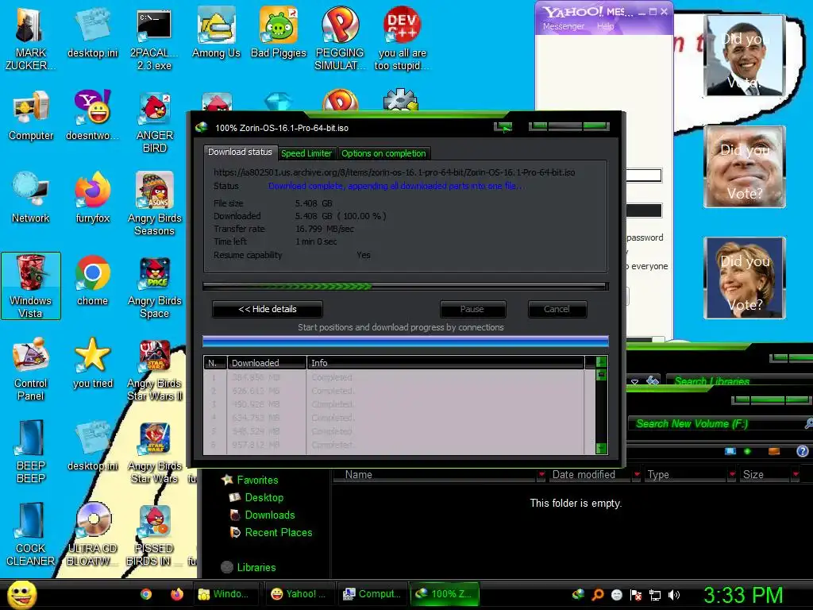Click the Explorer help question mark icon
Viewport: 813px width, 610px height.
[x=802, y=451]
